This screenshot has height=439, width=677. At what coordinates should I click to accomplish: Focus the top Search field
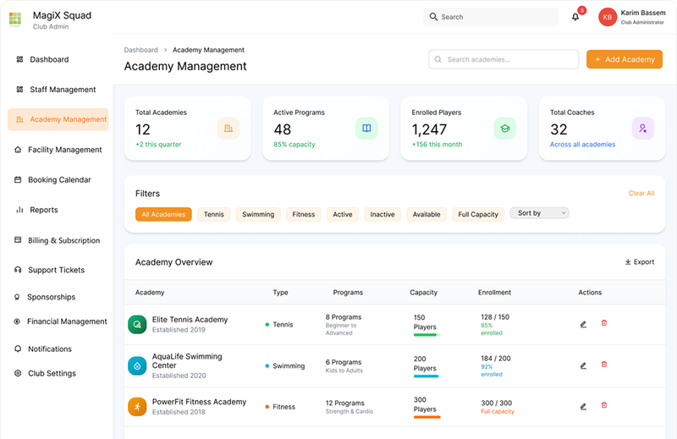click(491, 17)
